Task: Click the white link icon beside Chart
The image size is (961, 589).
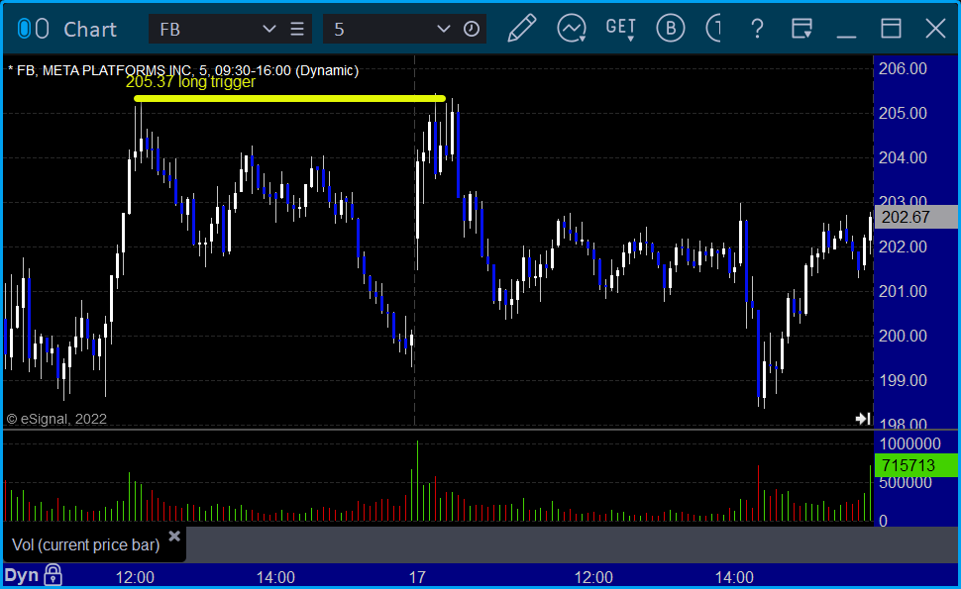Action: pos(43,28)
